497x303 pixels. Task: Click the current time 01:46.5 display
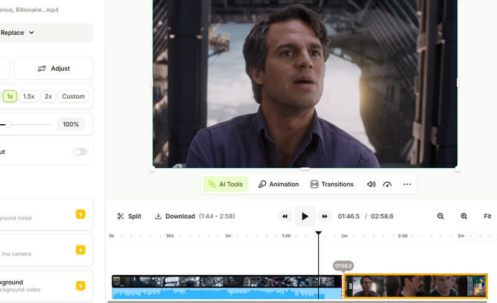349,216
